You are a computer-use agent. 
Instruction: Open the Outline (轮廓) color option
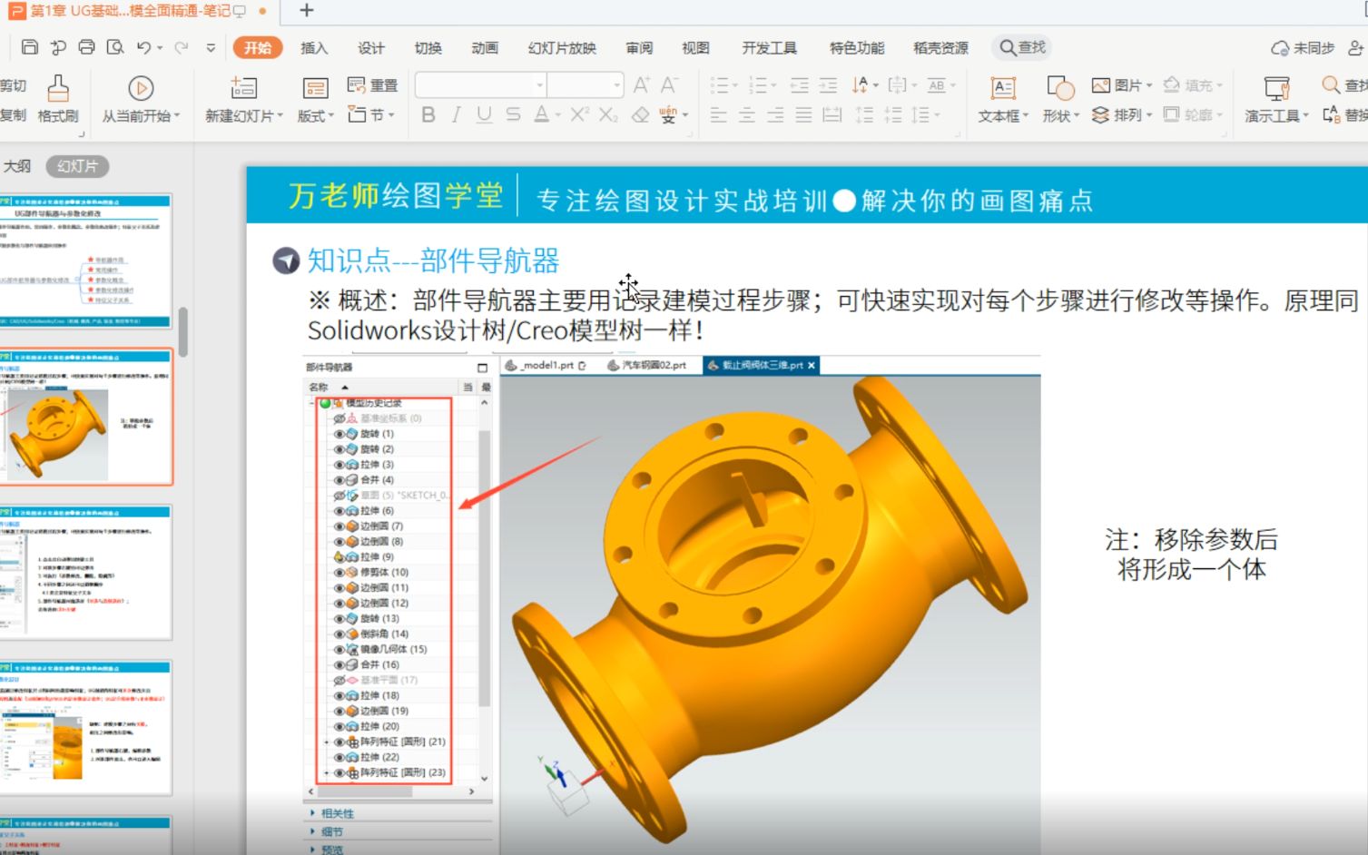point(1193,115)
